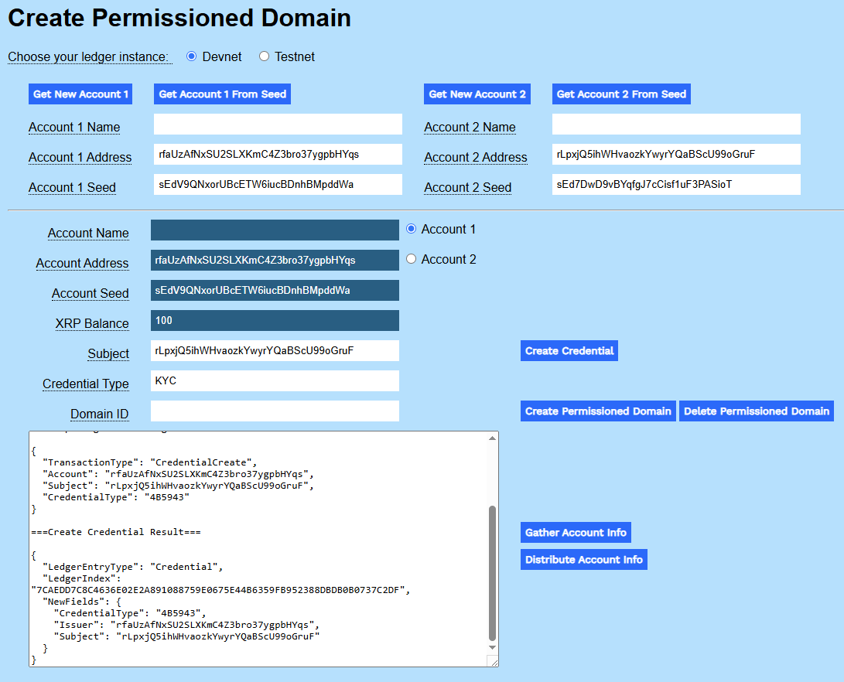Click inside the Domain ID input field
Viewport: 844px width, 682px height.
pyautogui.click(x=275, y=411)
